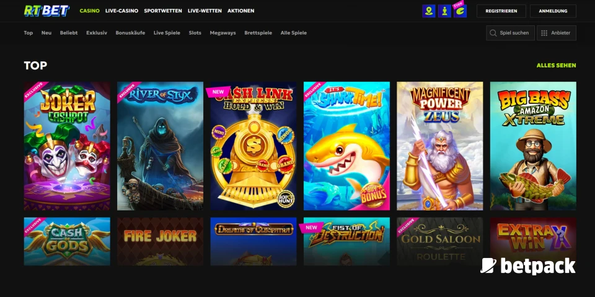
Task: Follow the Alles sehen link
Action: [556, 65]
